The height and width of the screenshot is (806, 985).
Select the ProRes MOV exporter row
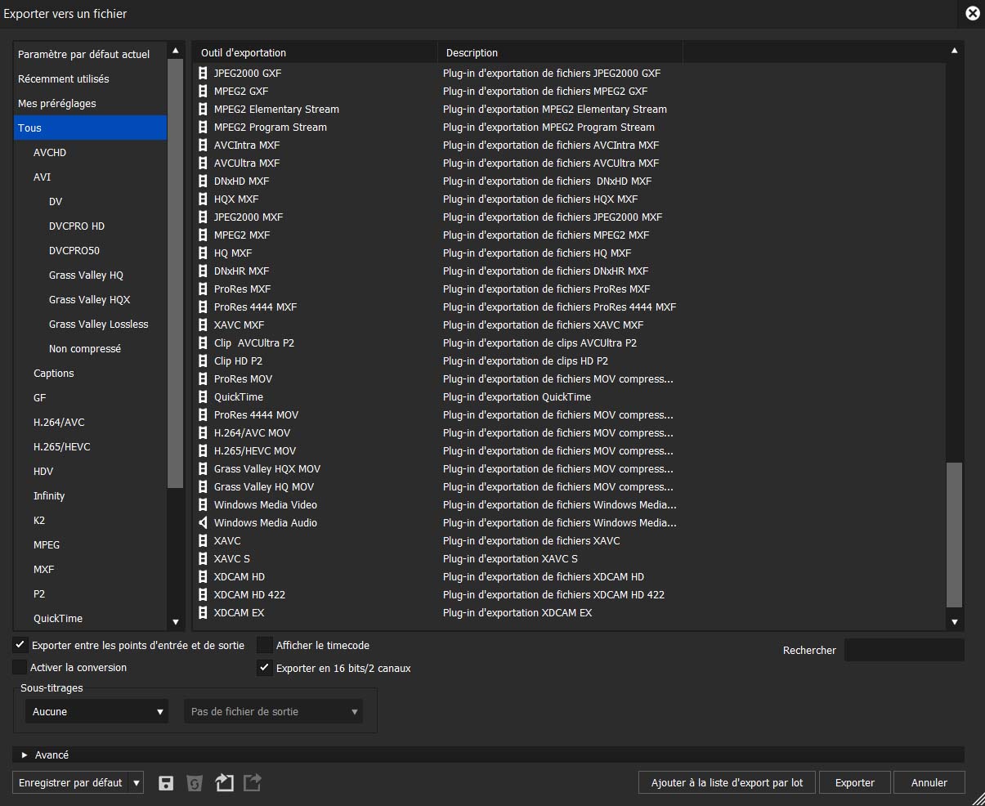[x=569, y=378]
